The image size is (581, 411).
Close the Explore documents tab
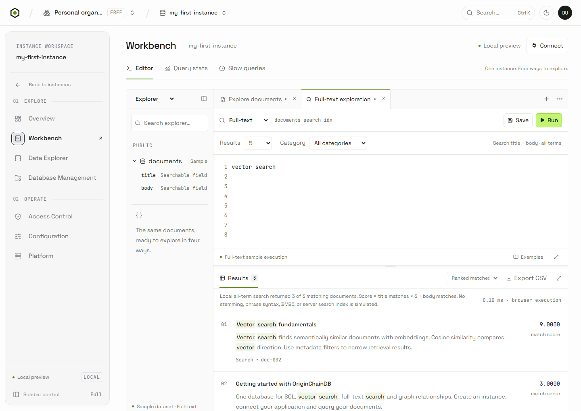[295, 98]
